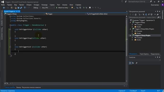Switch Properties panel to Categorized view
164x92 pixels.
(130, 63)
